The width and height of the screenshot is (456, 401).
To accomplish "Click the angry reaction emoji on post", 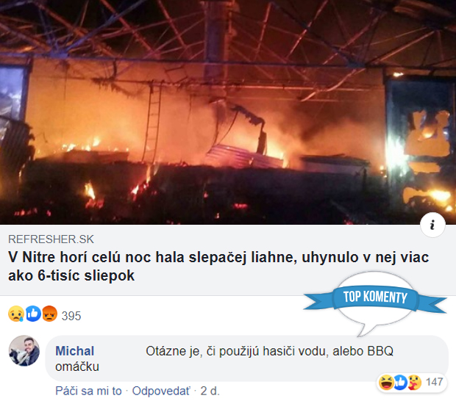I will [50, 314].
